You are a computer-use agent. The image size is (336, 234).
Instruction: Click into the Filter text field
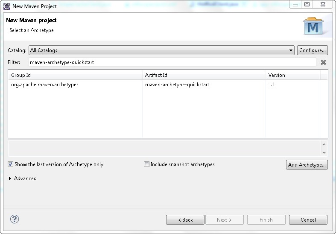pyautogui.click(x=172, y=62)
